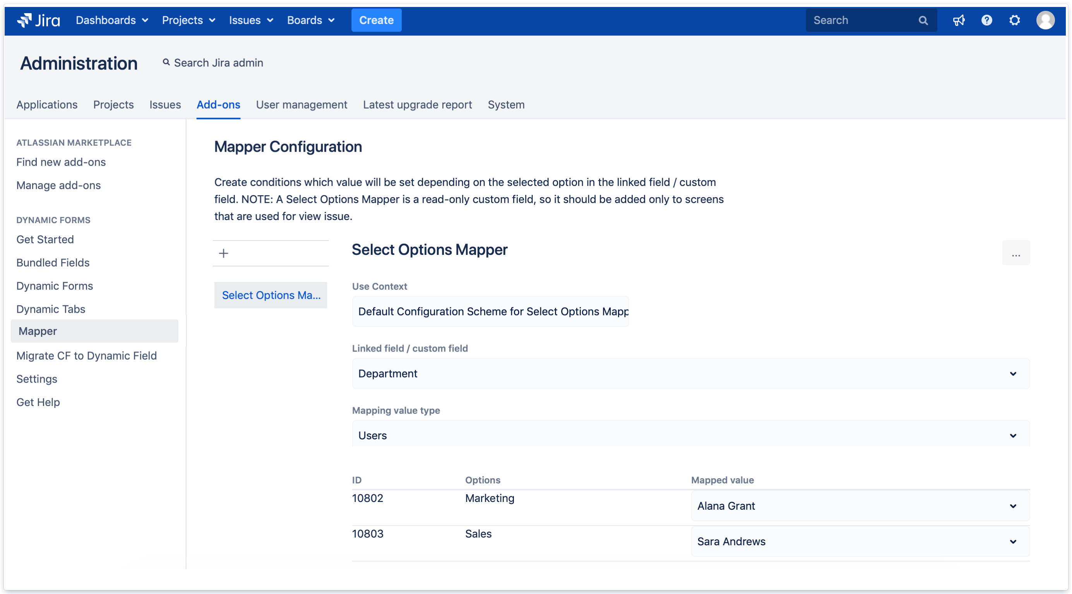Click the user profile avatar
The image size is (1072, 594).
[1045, 20]
